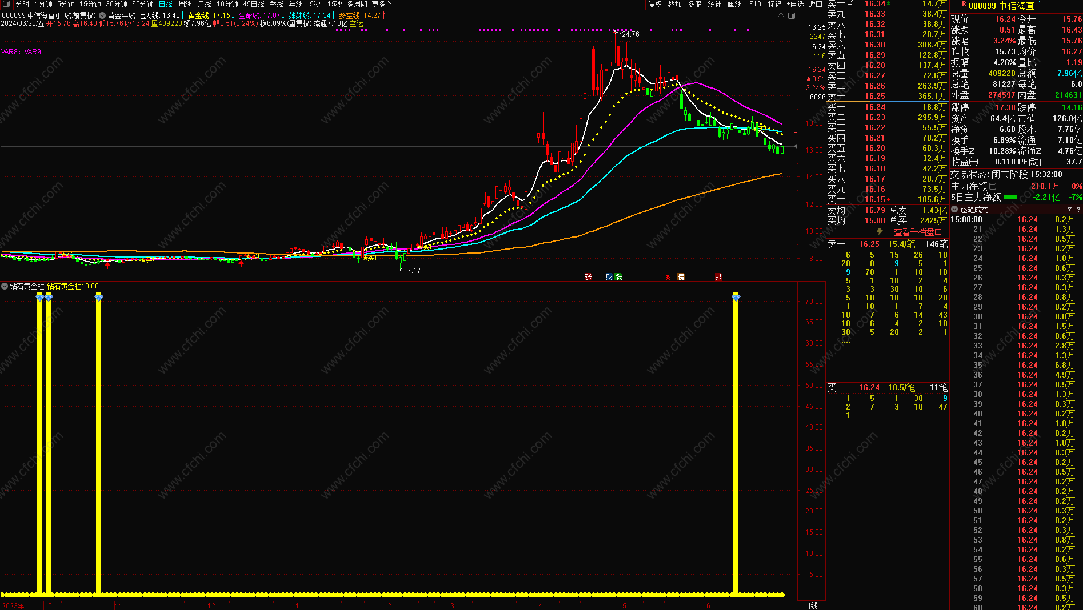Click the cyan T icon after 中信海直
This screenshot has width=1083, height=610.
tap(1038, 3)
